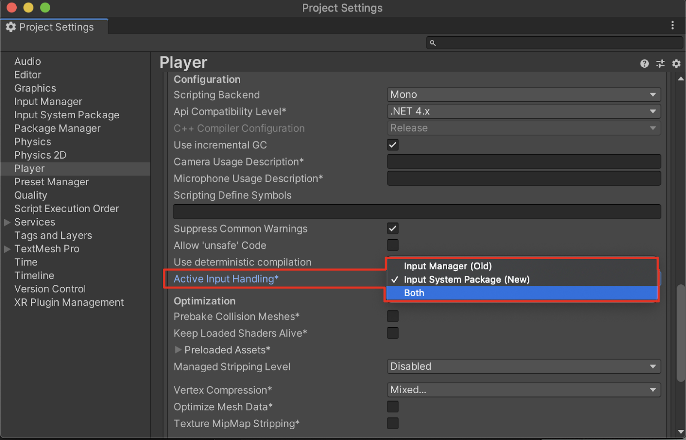Open the Managed Stripping Level dropdown
Viewport: 686px width, 440px height.
coord(523,367)
